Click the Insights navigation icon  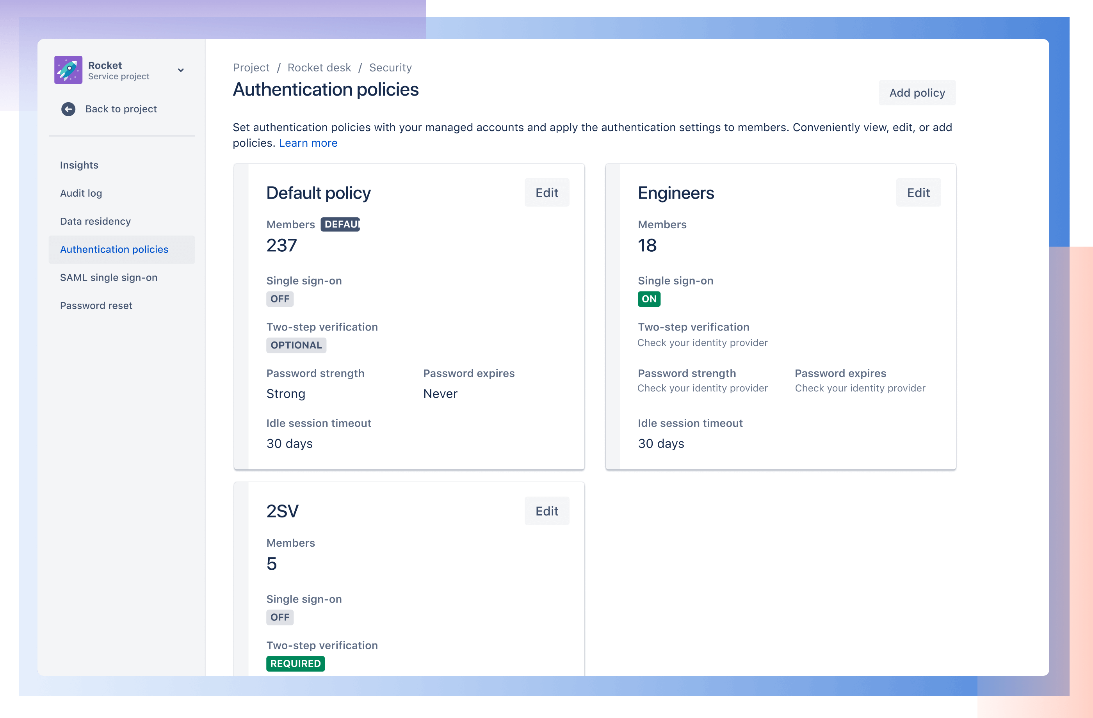point(79,165)
